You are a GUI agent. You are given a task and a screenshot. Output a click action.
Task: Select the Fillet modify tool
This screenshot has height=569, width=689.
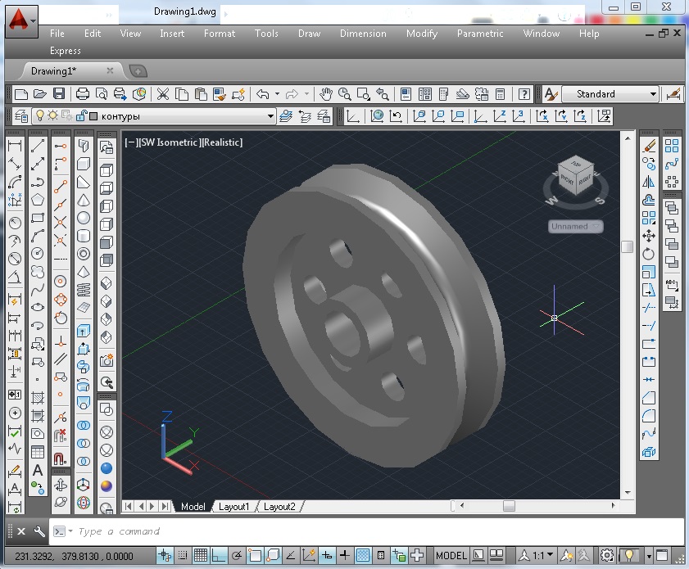[649, 416]
